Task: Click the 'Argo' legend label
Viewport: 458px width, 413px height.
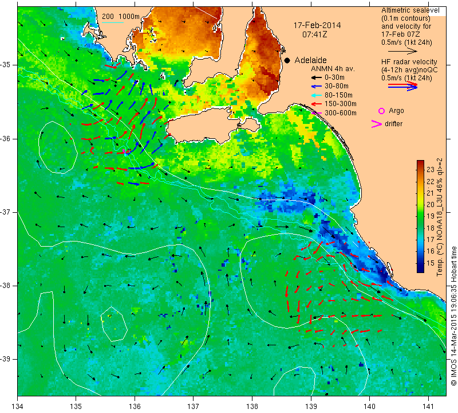Action: pos(396,111)
